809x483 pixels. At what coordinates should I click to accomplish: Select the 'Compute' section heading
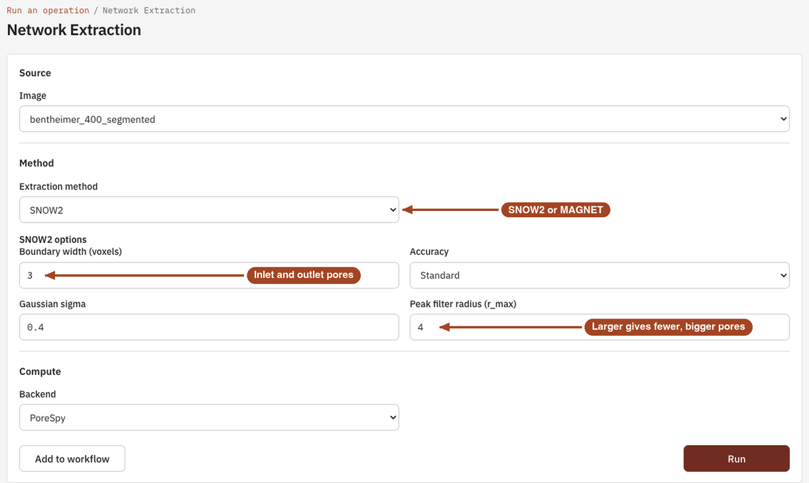pyautogui.click(x=40, y=372)
